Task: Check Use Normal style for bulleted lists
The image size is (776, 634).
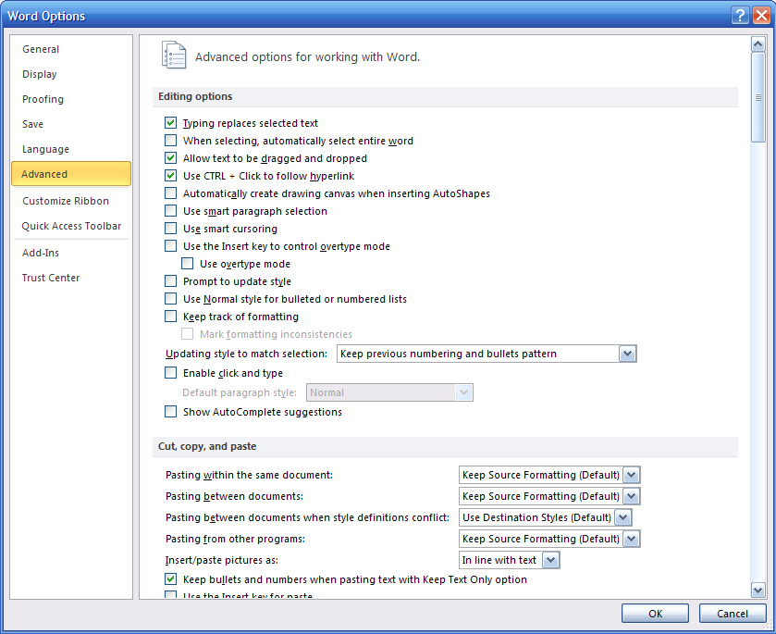Action: pos(171,299)
